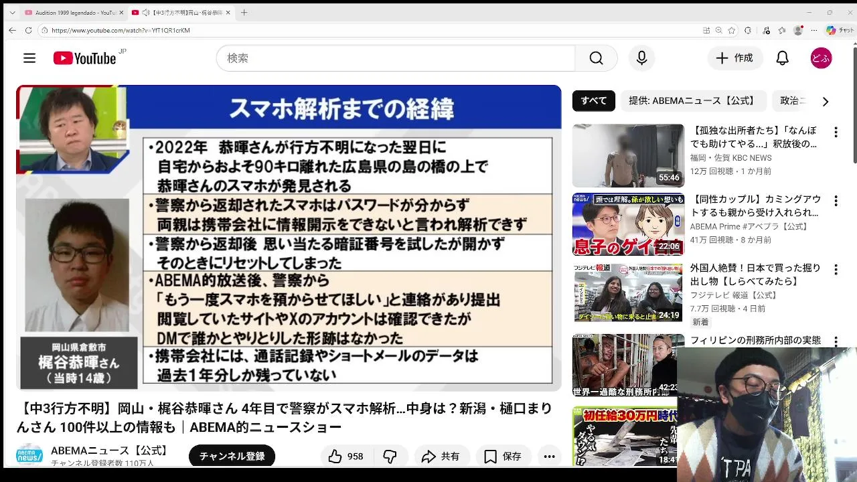Open the media control music icon

[766, 30]
